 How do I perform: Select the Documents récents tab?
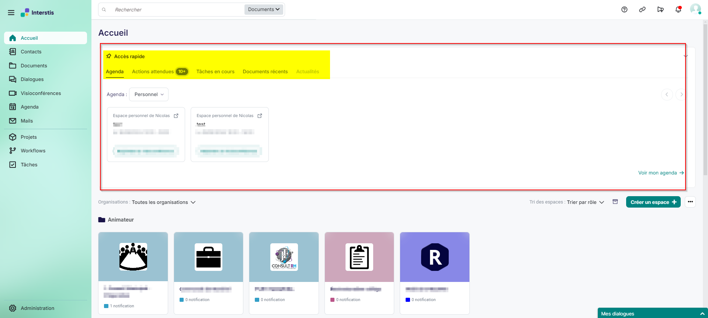(265, 71)
